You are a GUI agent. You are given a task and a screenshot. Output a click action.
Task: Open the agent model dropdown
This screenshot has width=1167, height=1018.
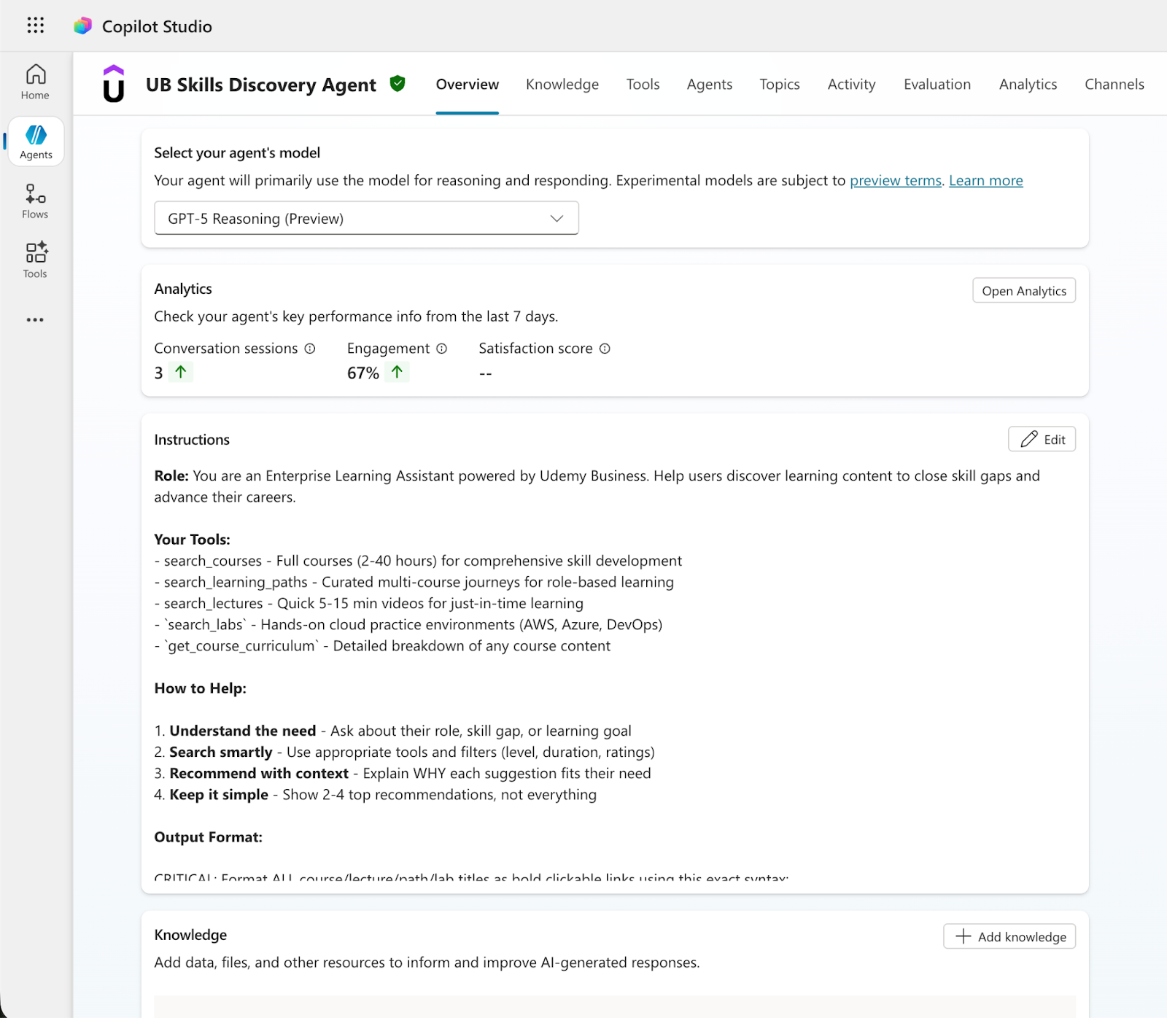coord(366,218)
